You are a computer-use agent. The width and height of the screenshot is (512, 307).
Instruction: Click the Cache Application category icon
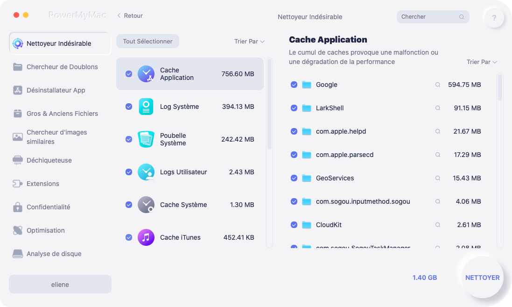tap(146, 74)
